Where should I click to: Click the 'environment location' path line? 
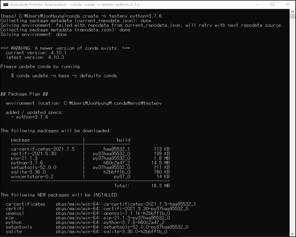[84, 103]
